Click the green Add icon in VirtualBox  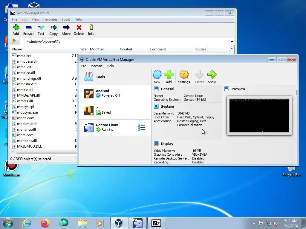(169, 74)
